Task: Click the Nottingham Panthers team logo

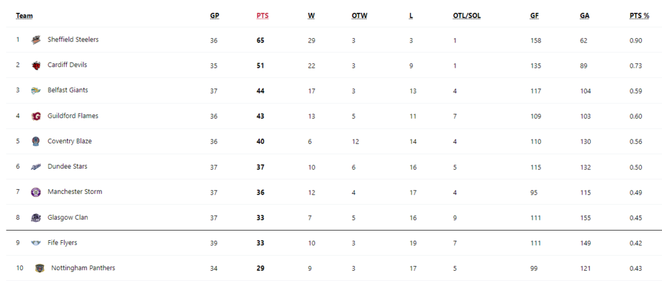Action: point(39,268)
